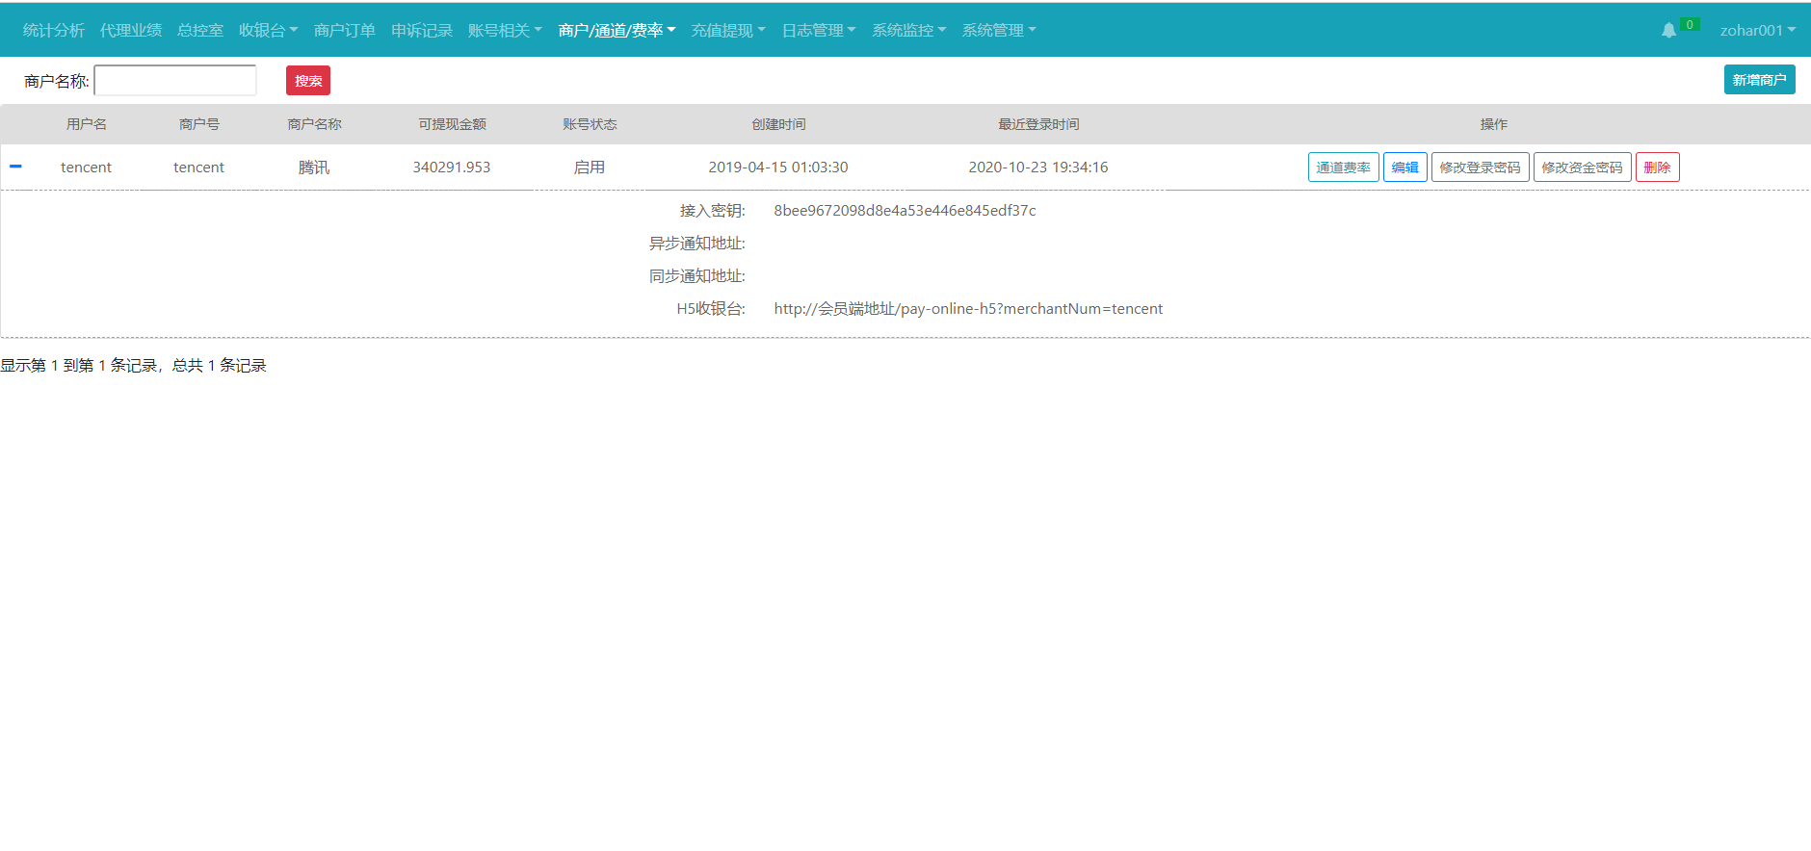
Task: Focus the 商户名称 search input field
Action: pos(175,81)
